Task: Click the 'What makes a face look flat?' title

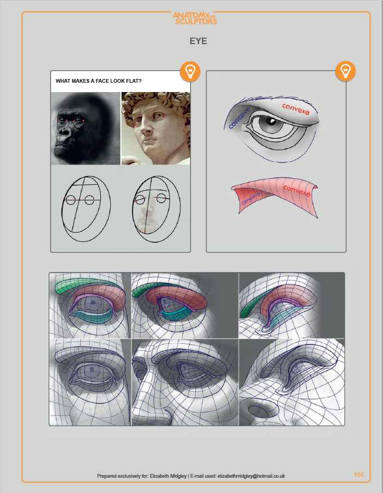Action: (x=99, y=81)
